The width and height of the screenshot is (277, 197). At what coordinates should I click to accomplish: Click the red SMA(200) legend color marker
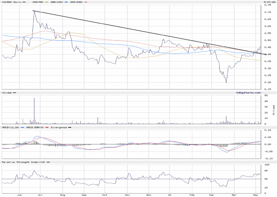click(x=86, y=2)
